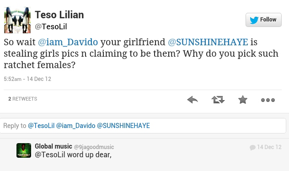This screenshot has height=171, width=289.
Task: Follow Teso Lilian
Action: 263,20
